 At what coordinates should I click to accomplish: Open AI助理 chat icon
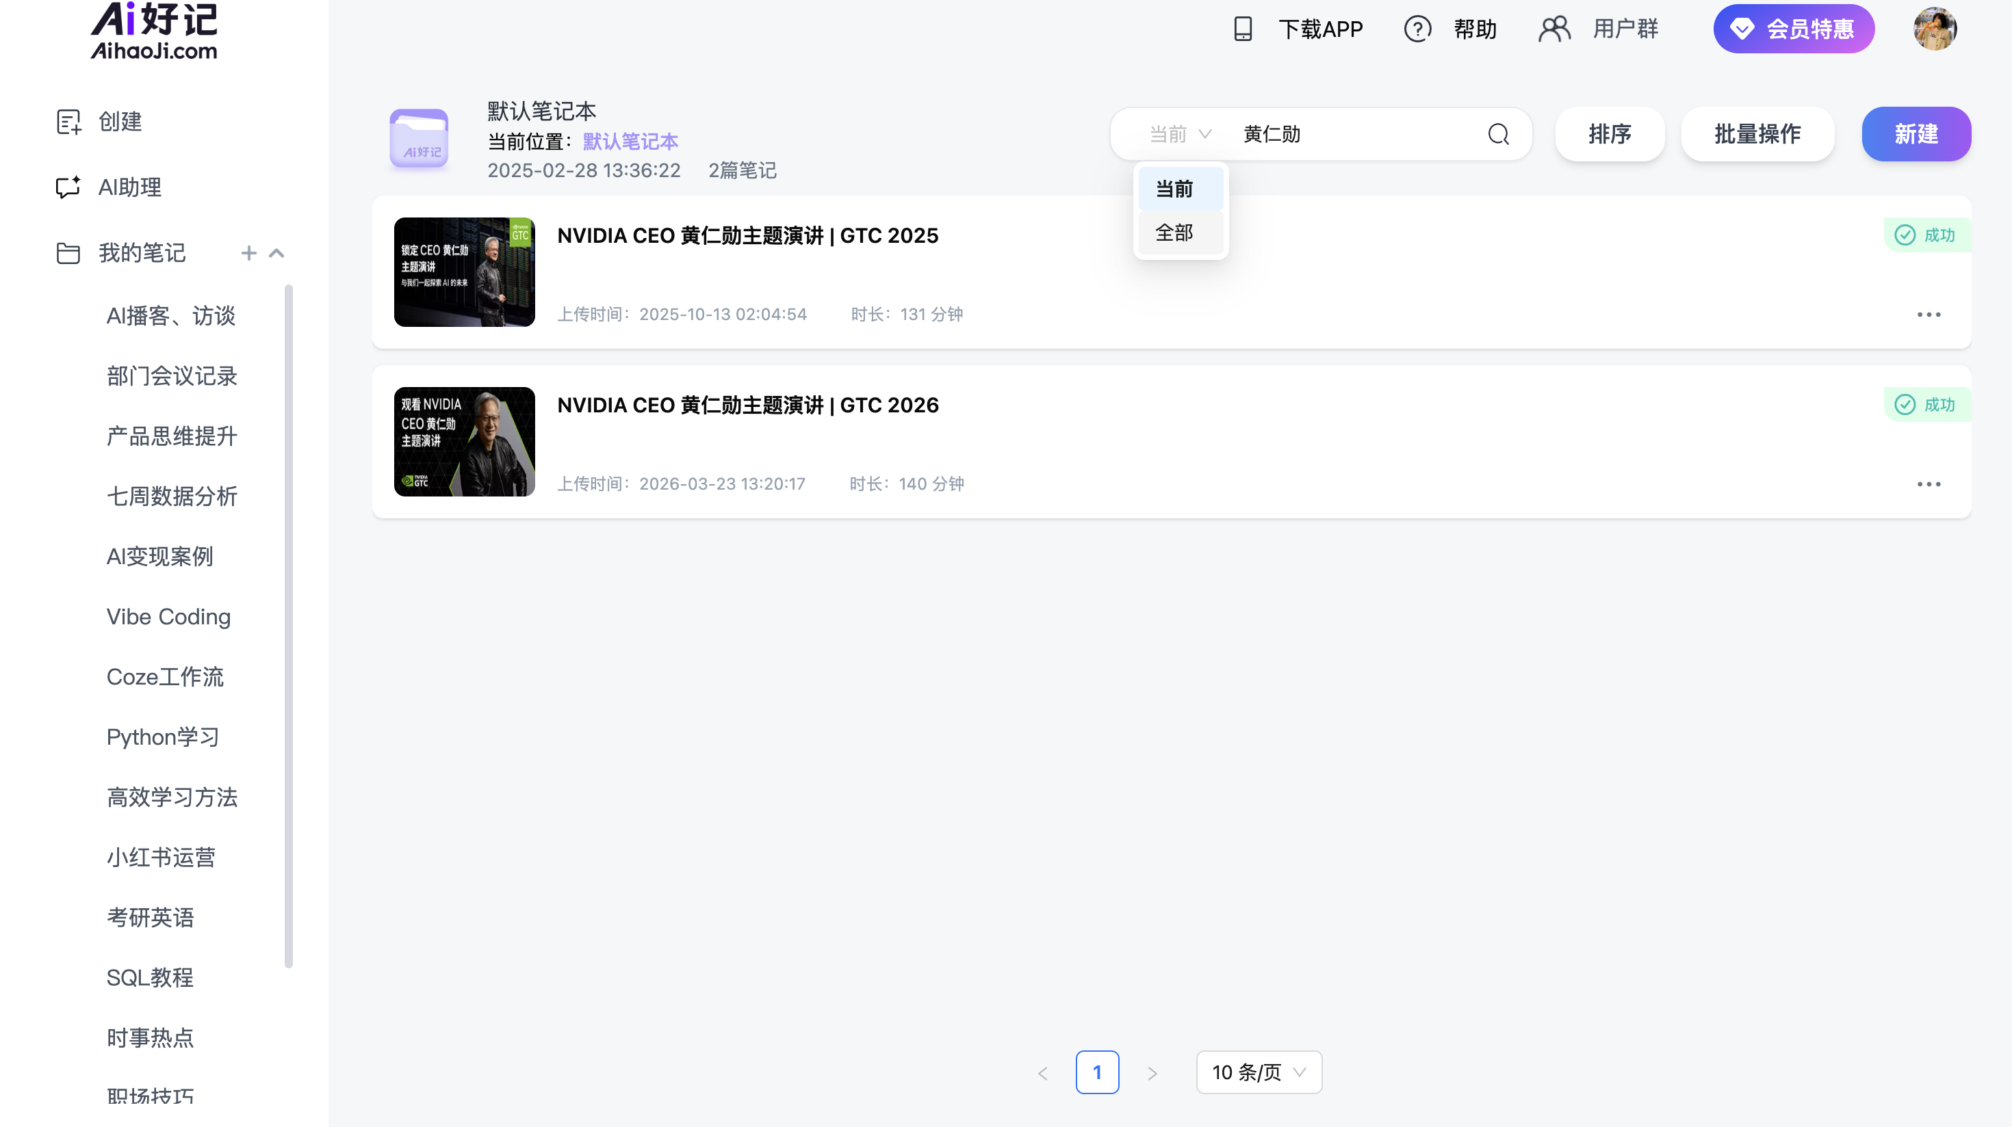click(68, 187)
